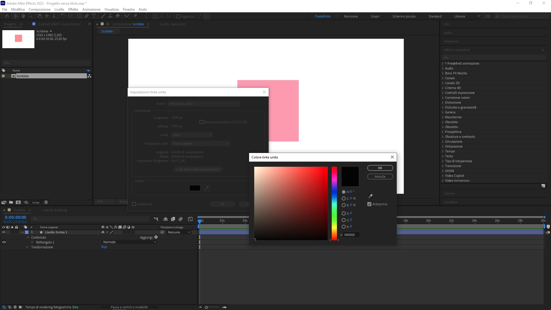Open the Composizione menu
Image resolution: width=551 pixels, height=310 pixels.
point(40,9)
